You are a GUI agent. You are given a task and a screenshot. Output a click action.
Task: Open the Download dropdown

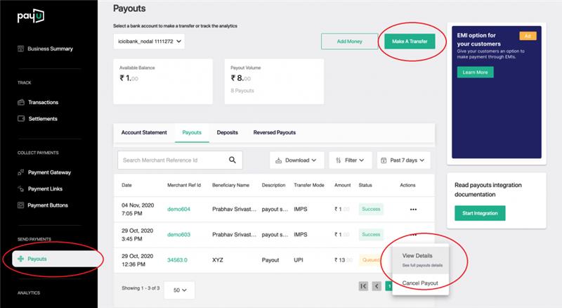pyautogui.click(x=296, y=160)
